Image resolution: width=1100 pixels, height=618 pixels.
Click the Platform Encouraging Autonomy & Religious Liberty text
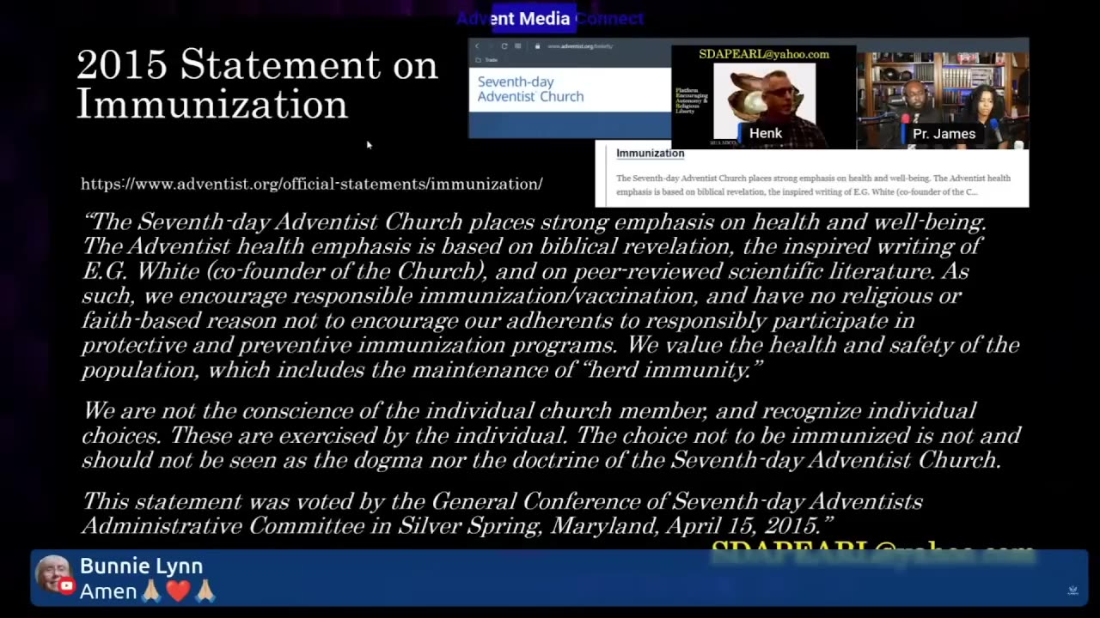pyautogui.click(x=692, y=100)
